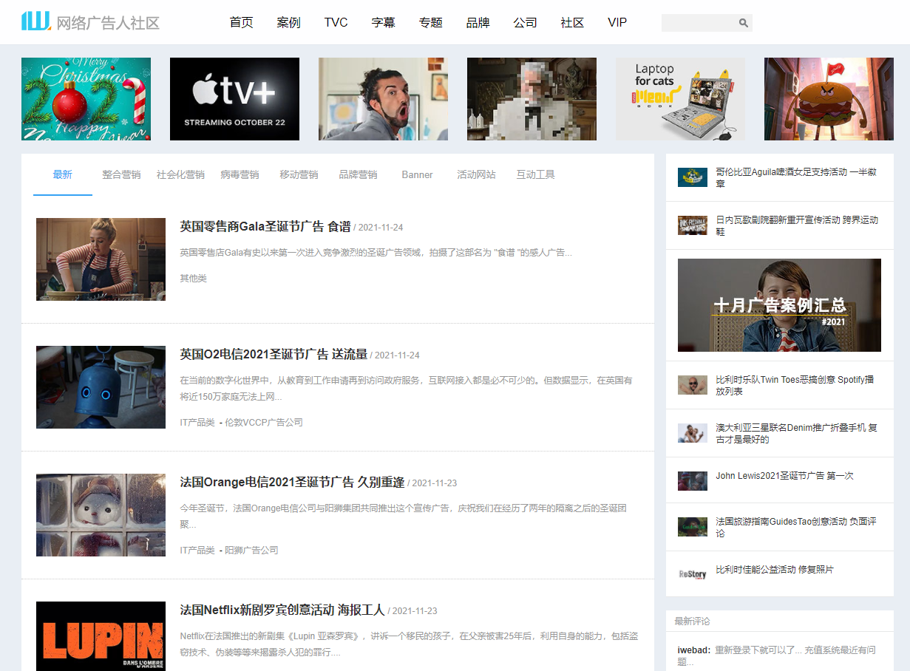Viewport: 910px width, 671px height.
Task: Open the surprised bearded man banner
Action: tap(383, 99)
